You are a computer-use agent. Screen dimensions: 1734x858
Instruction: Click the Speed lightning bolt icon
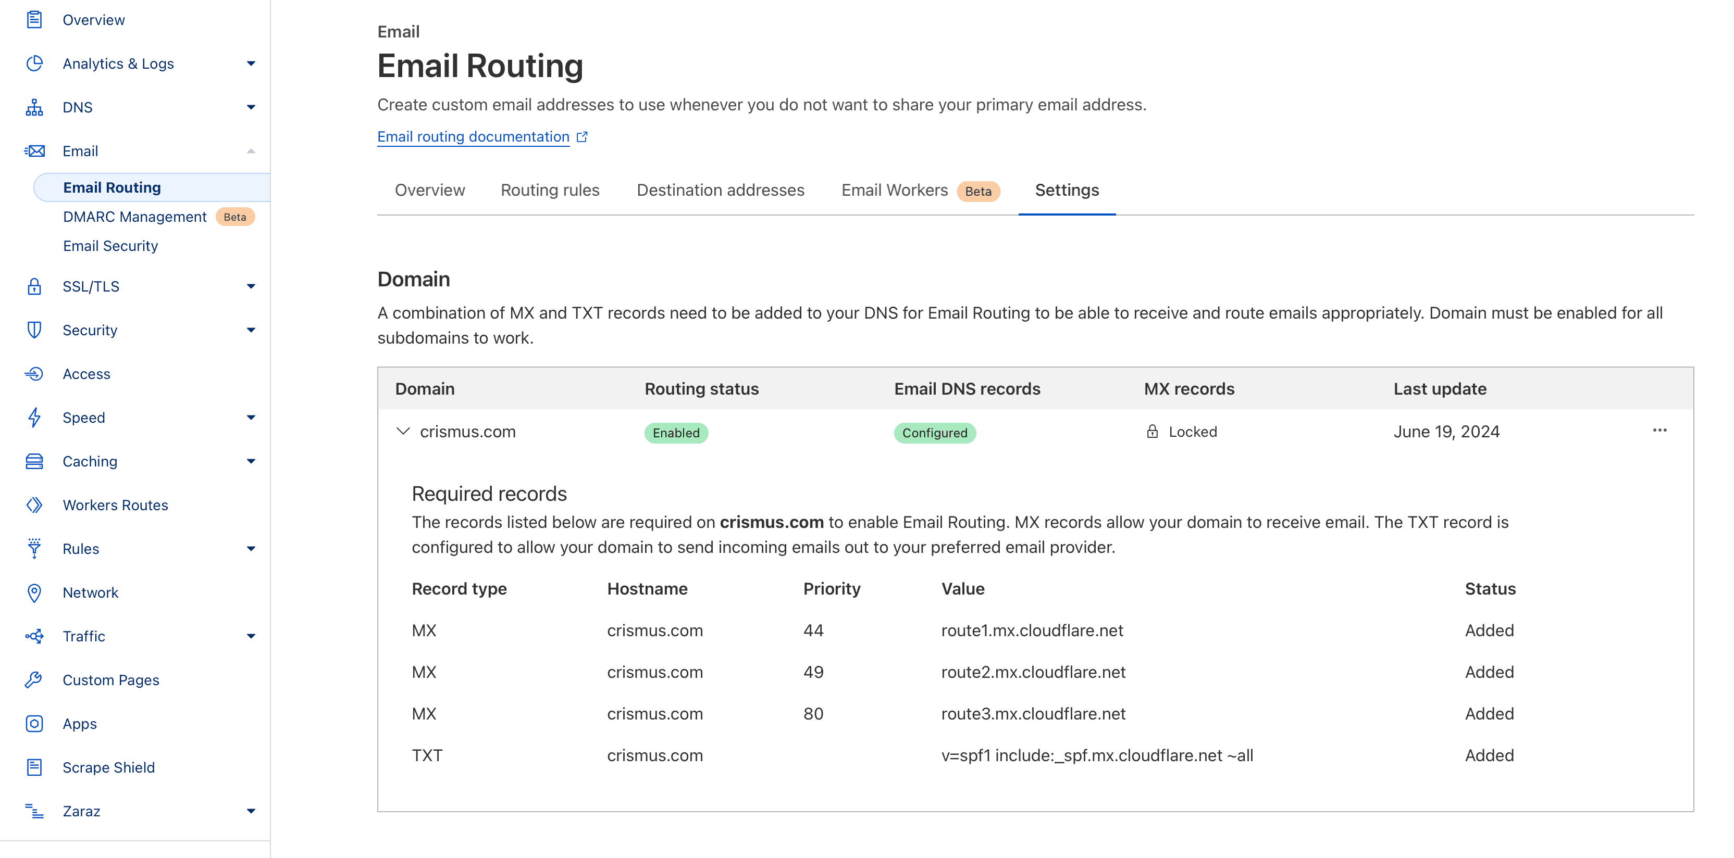34,418
